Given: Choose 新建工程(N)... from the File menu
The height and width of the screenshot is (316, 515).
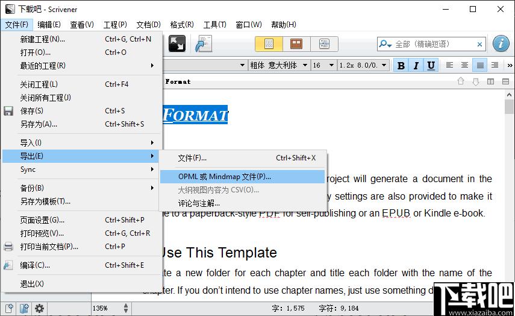Looking at the screenshot, I should [82, 39].
